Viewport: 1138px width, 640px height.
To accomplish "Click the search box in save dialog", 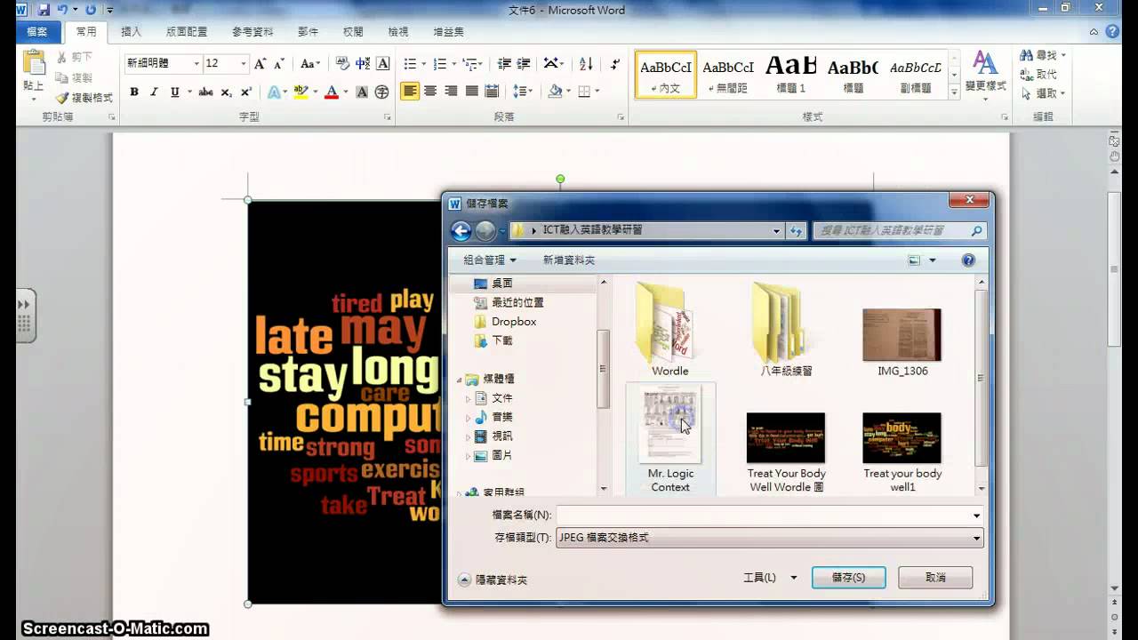I will 900,231.
